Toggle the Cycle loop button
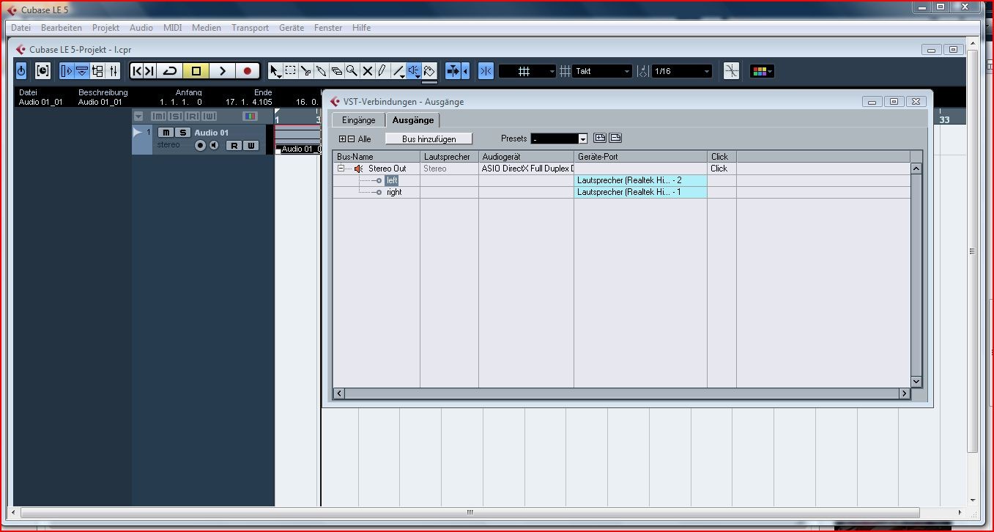 (170, 71)
